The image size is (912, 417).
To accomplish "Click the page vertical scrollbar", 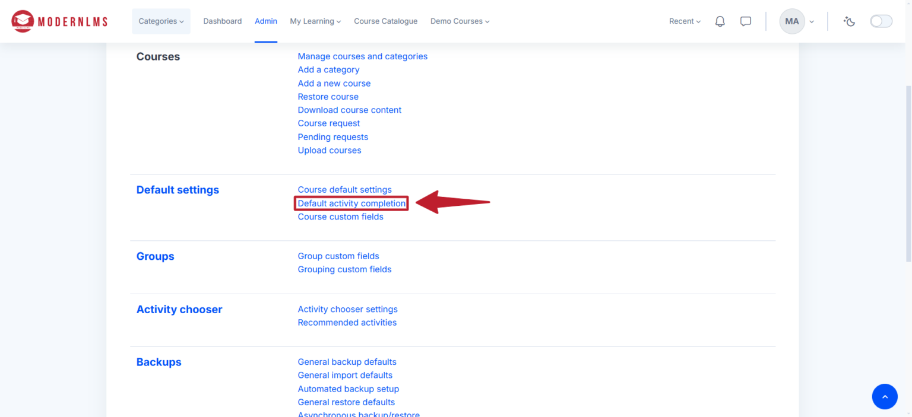I will pos(908,172).
